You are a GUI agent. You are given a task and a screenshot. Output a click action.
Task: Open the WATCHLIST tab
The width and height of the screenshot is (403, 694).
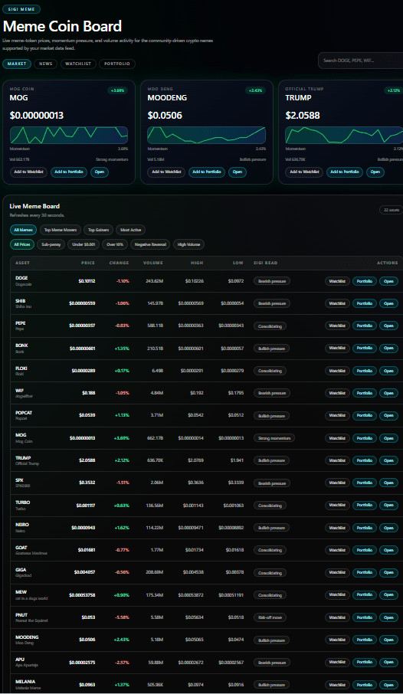(x=78, y=64)
